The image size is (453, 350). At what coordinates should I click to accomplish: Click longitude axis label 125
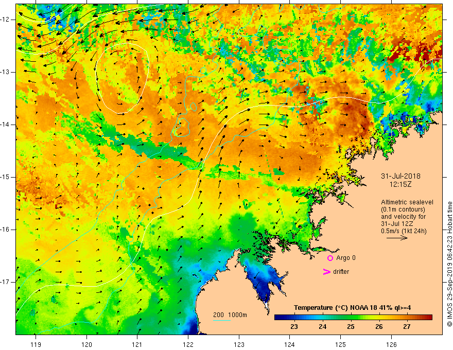[x=341, y=344]
